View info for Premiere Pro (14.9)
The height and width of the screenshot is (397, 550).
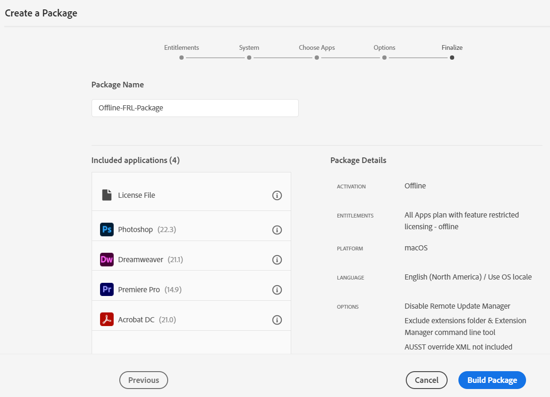click(277, 290)
